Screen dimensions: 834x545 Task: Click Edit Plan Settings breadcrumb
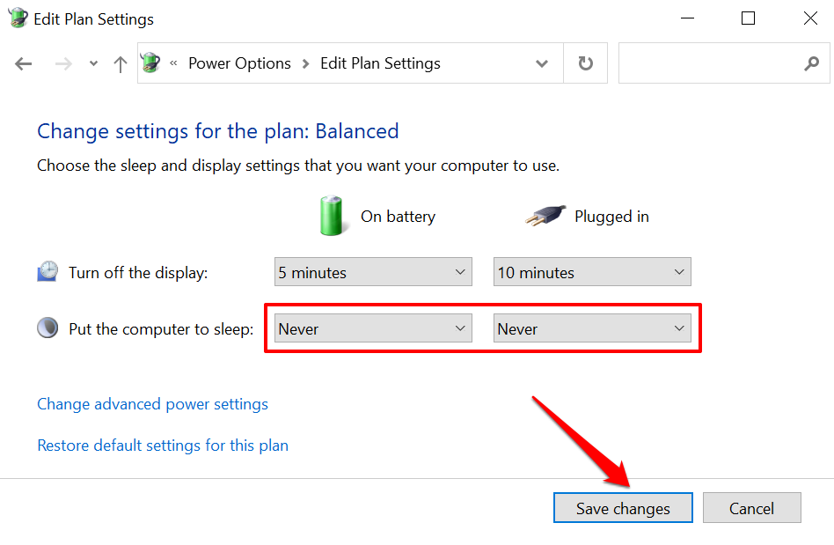380,63
